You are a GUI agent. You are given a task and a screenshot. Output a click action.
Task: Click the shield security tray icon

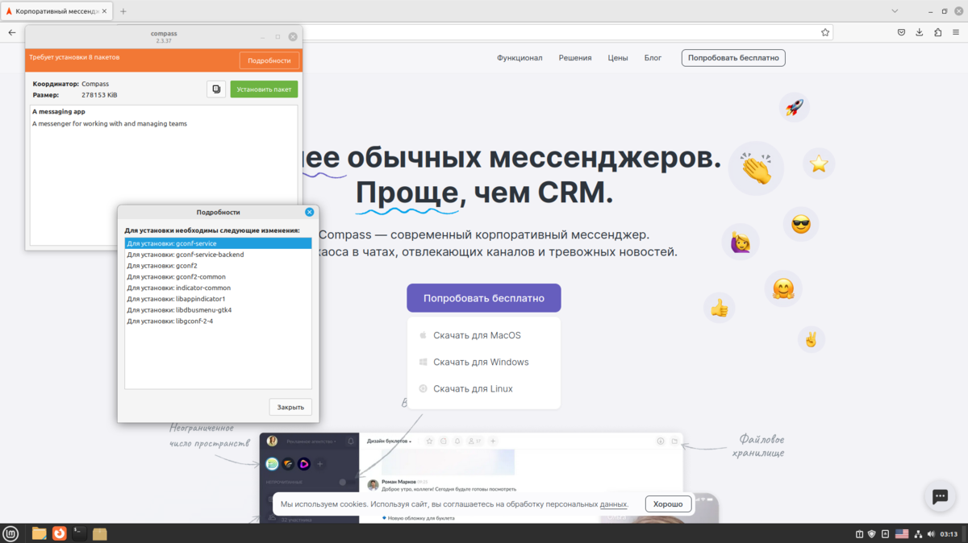tap(871, 534)
